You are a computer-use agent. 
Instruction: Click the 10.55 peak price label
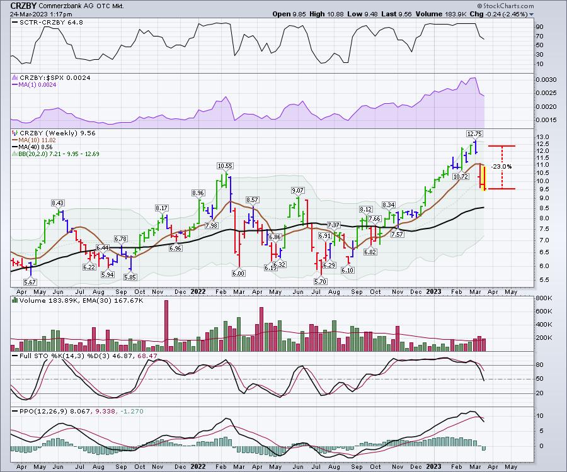point(225,166)
